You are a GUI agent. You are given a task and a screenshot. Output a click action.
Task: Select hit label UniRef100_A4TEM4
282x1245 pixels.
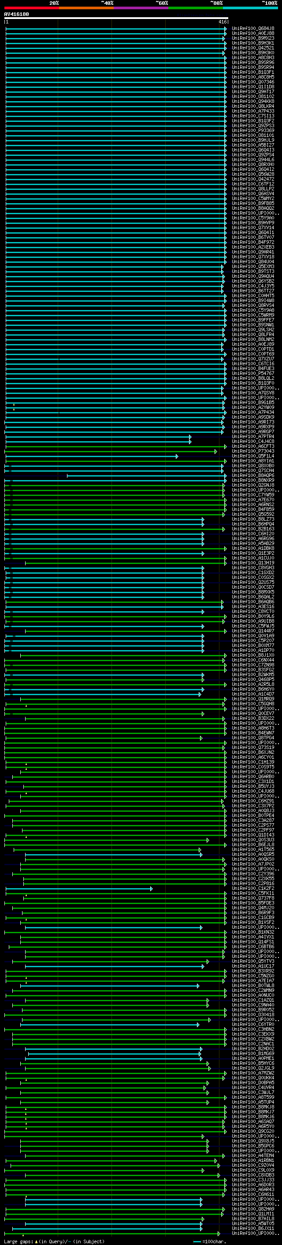click(253, 1156)
